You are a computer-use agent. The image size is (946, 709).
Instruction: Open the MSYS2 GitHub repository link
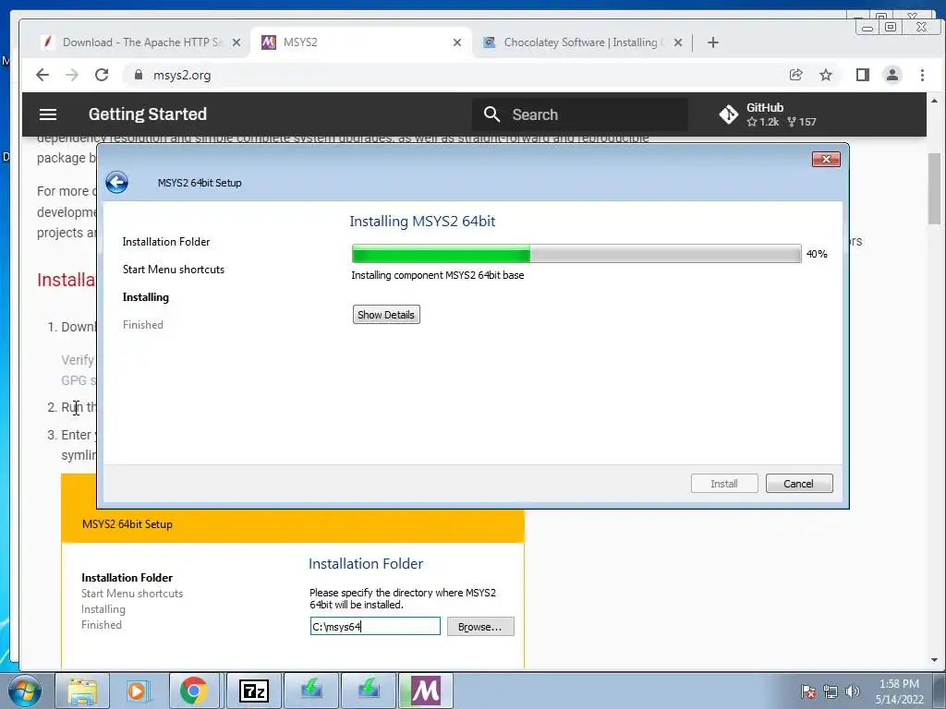(768, 114)
